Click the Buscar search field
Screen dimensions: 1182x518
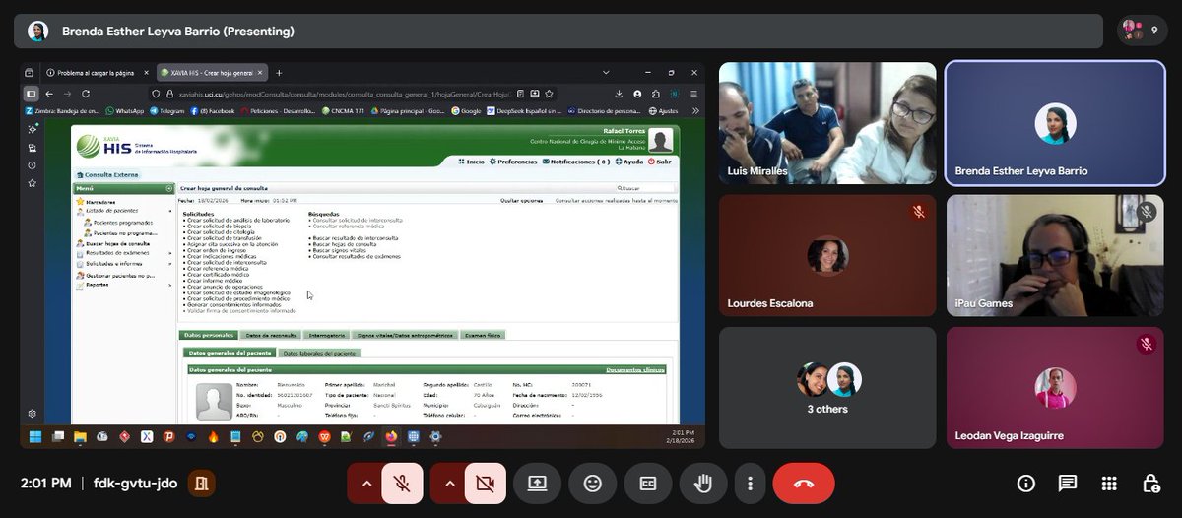click(646, 188)
